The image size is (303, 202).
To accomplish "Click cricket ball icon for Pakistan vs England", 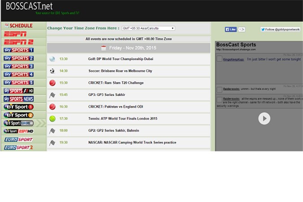I will coord(53,107).
